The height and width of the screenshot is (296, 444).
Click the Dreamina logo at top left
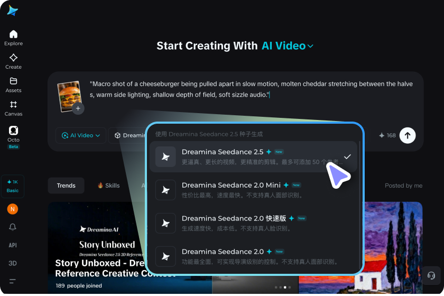(x=13, y=11)
